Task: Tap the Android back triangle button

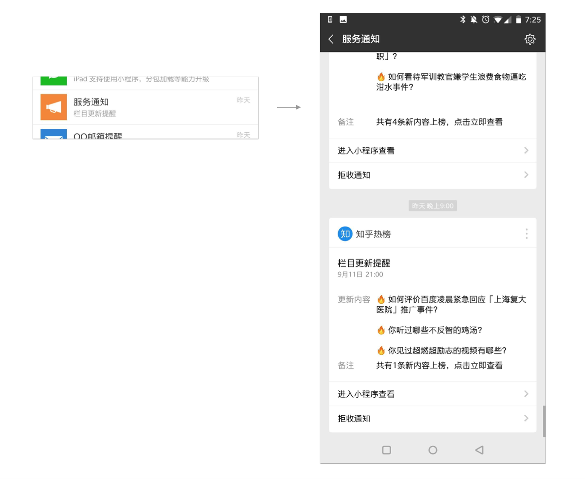Action: click(x=479, y=450)
